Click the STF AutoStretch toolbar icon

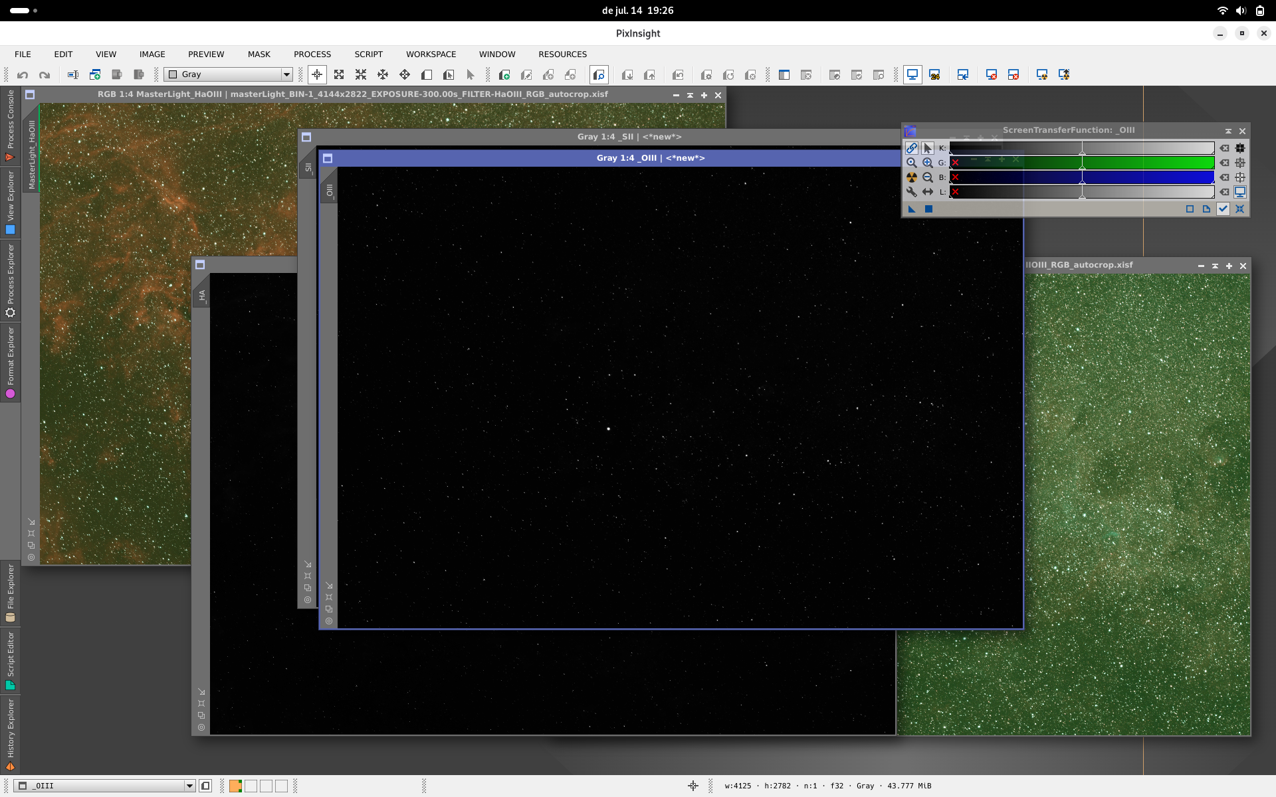(x=1042, y=75)
